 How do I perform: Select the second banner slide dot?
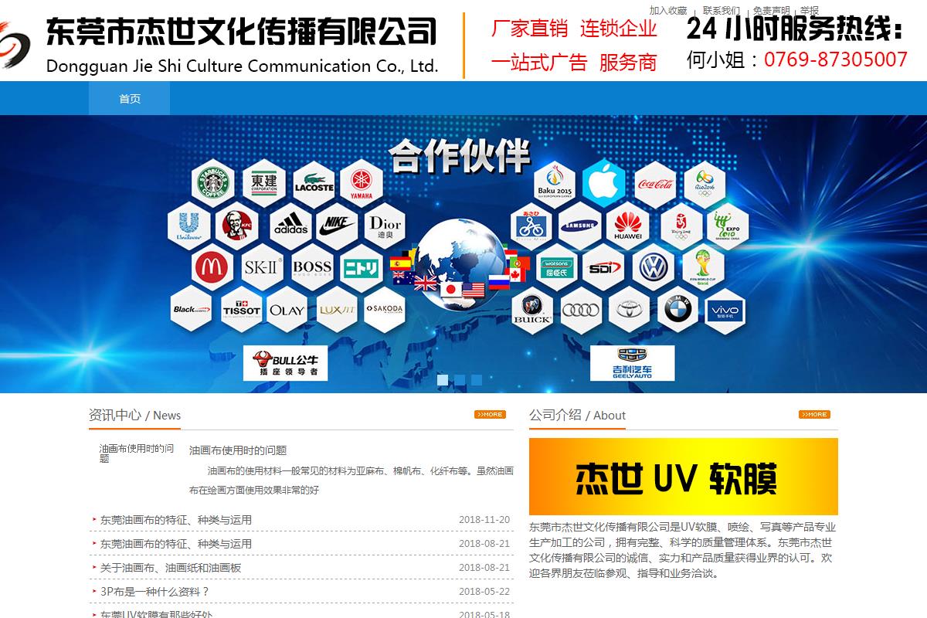click(460, 379)
